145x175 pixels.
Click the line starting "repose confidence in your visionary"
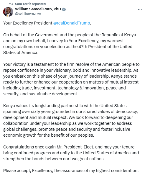pyautogui.click(x=71, y=70)
